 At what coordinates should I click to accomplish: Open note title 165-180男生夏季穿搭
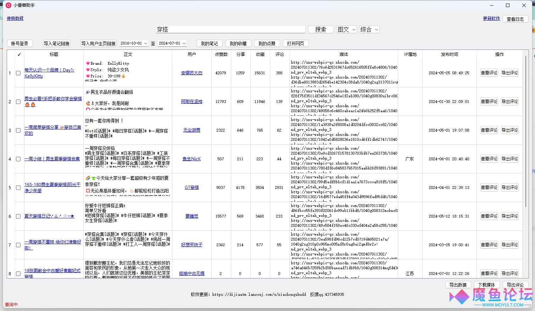pyautogui.click(x=52, y=188)
